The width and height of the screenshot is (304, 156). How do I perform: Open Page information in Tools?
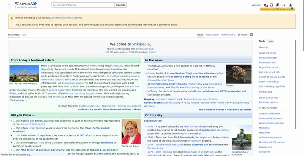pos(268,67)
